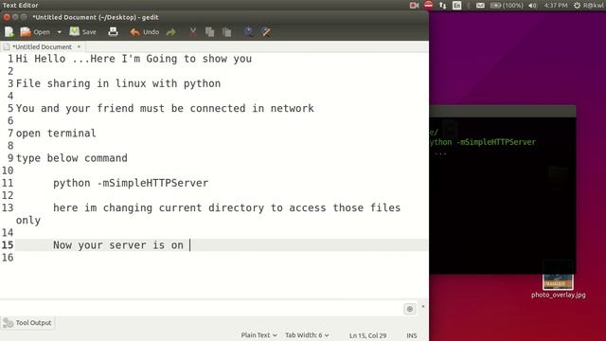Open the mail messaging indicator
This screenshot has height=341, width=606.
[x=480, y=6]
